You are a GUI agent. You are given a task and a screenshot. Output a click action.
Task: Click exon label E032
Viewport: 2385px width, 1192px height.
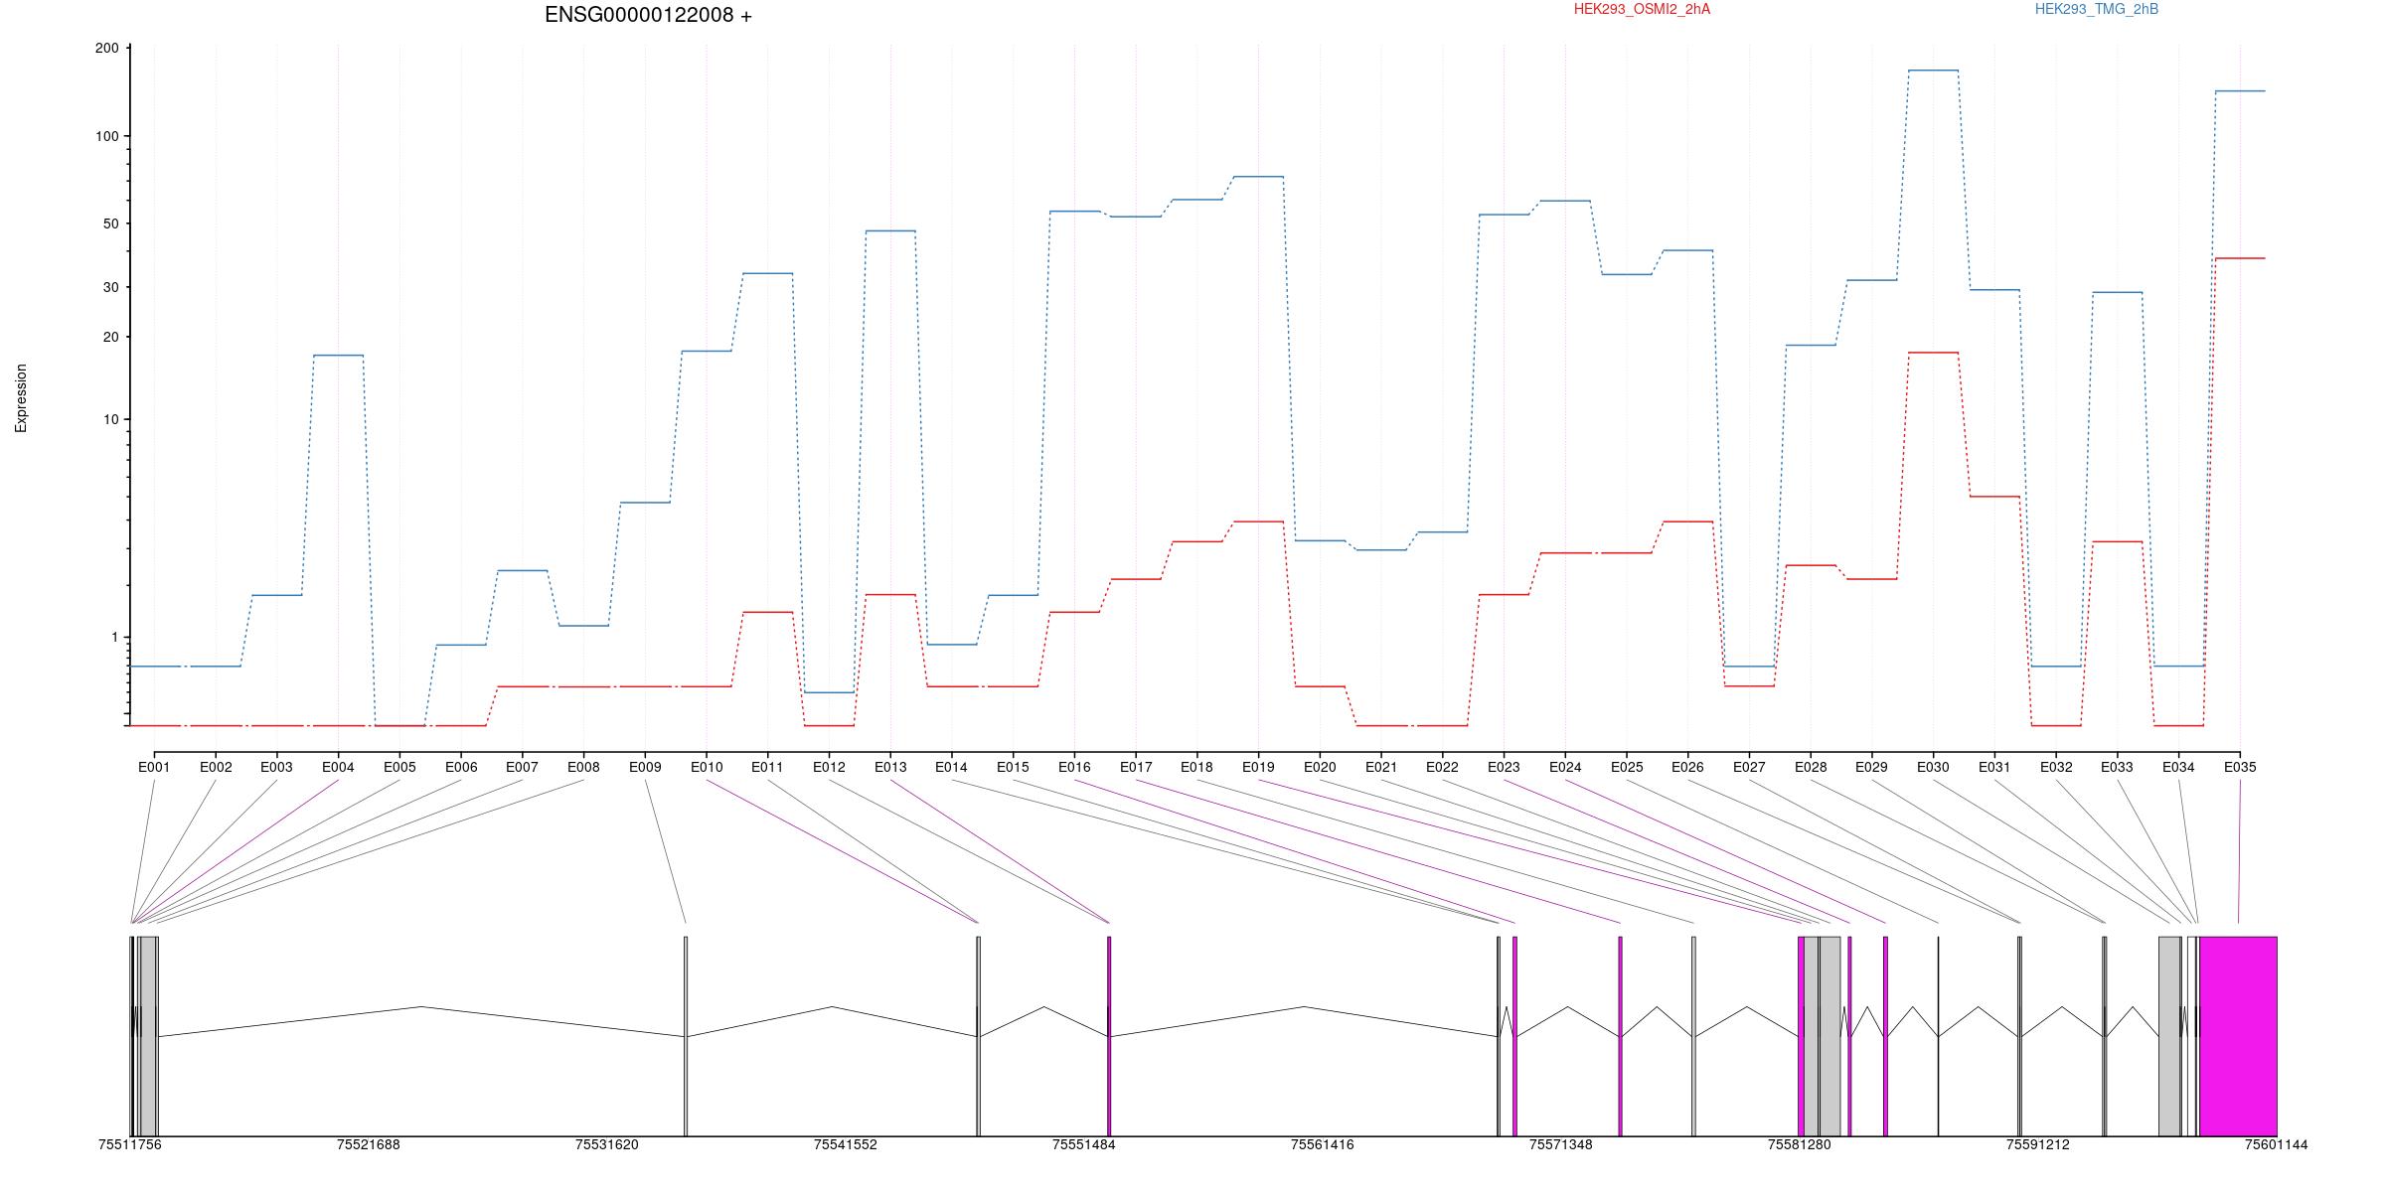coord(2056,767)
